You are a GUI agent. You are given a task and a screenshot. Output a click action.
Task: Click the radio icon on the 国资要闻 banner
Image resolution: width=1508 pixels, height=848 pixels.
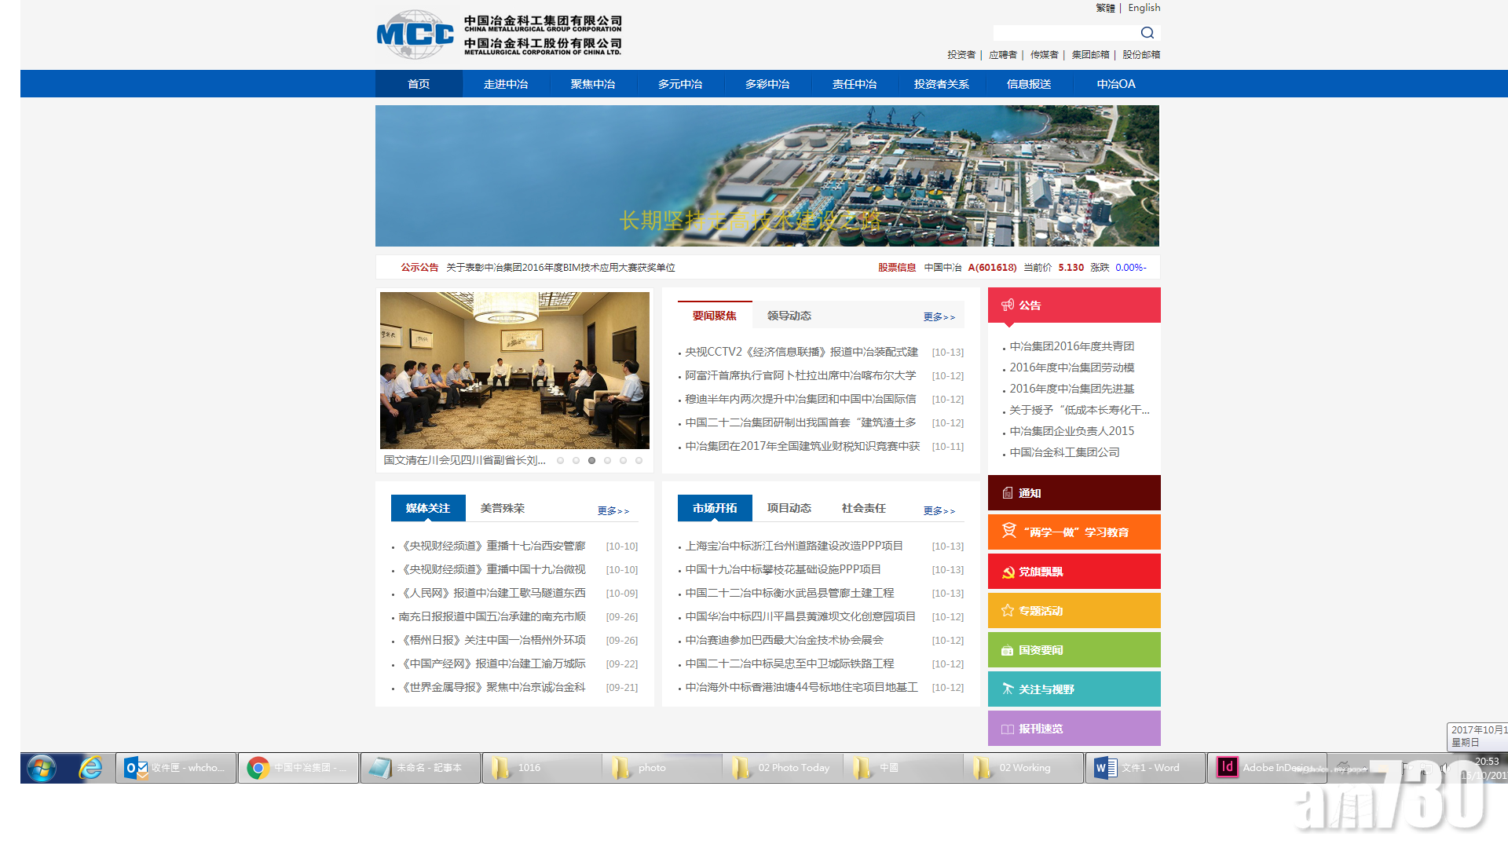tap(1008, 649)
